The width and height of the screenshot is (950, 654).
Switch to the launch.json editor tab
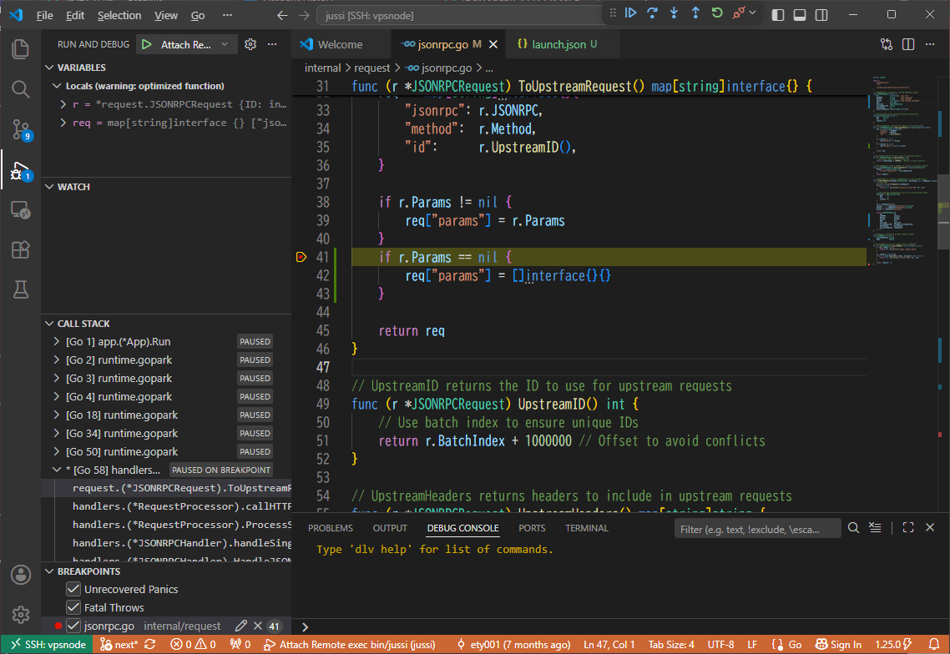pos(557,44)
